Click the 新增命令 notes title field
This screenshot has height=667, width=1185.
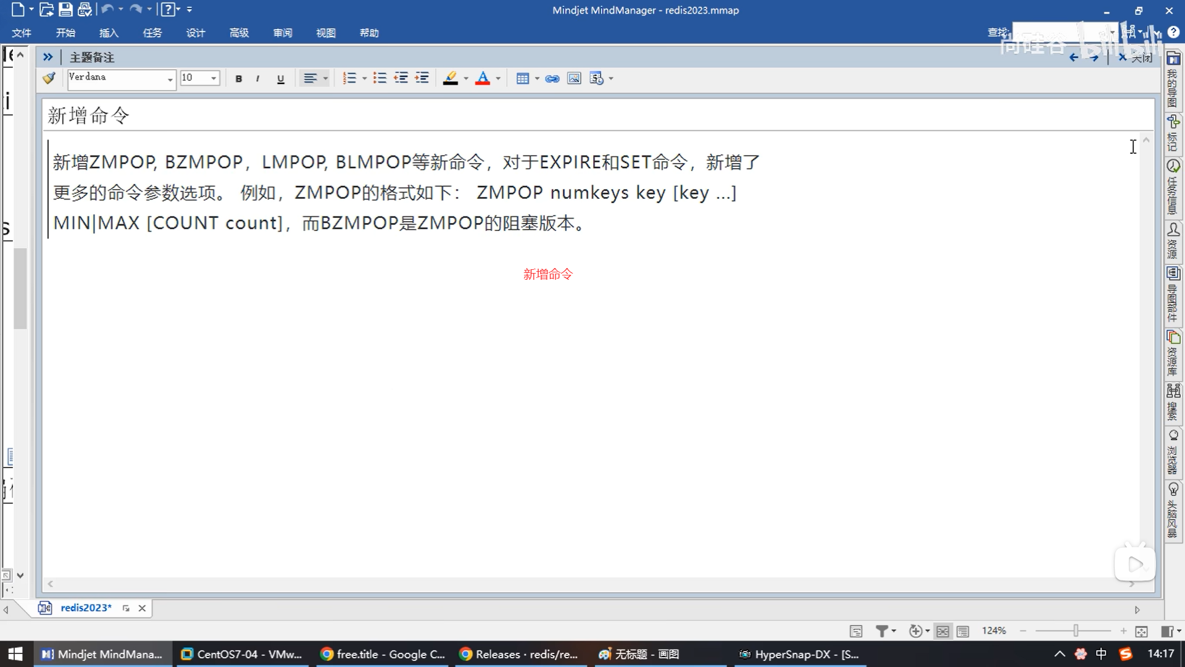point(89,115)
